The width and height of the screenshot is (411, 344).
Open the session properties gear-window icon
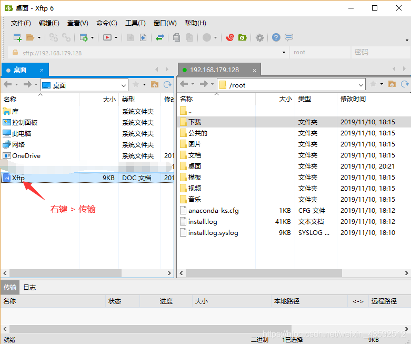coord(84,37)
